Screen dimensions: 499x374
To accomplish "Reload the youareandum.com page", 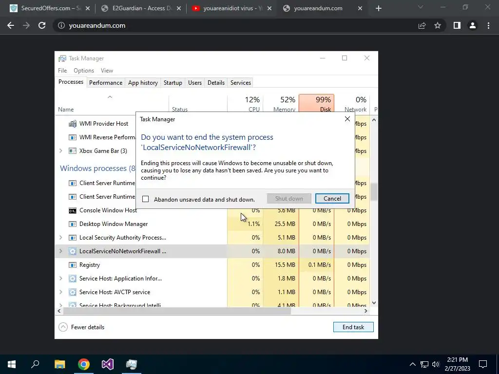I will click(42, 25).
